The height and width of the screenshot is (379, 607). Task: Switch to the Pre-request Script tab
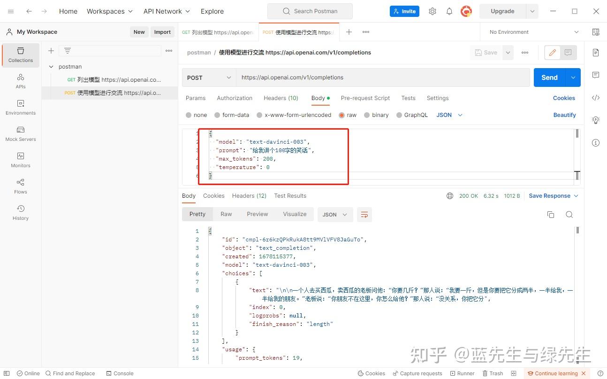click(x=365, y=98)
